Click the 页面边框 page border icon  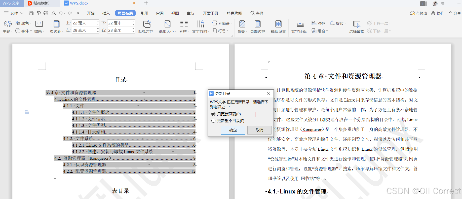click(257, 24)
